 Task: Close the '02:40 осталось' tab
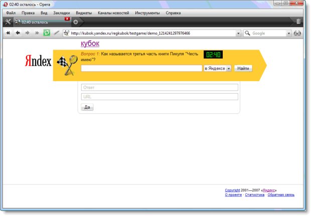67,19
